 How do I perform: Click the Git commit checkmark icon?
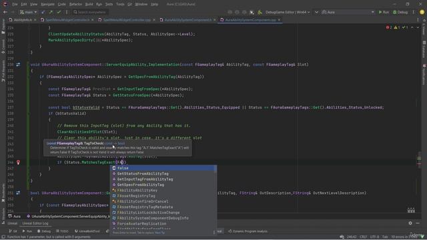tap(59, 12)
